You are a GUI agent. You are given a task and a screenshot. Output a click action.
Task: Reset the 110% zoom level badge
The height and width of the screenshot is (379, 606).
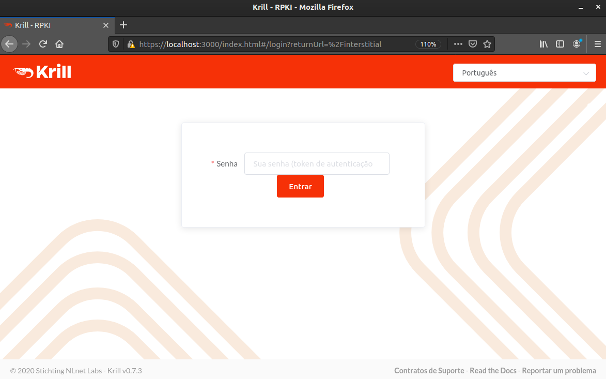[x=428, y=44]
